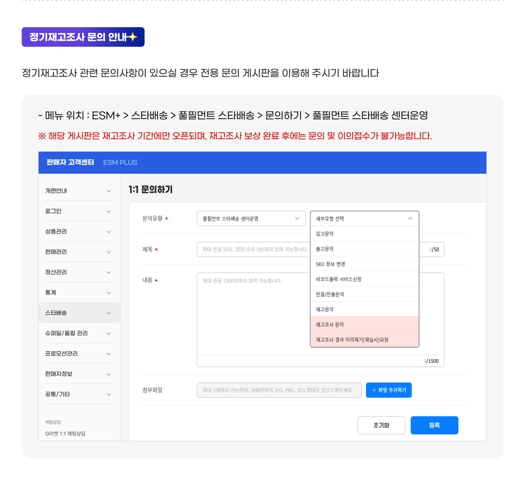Switch to the ESM PLUS header tab
The height and width of the screenshot is (480, 525).
coord(120,162)
